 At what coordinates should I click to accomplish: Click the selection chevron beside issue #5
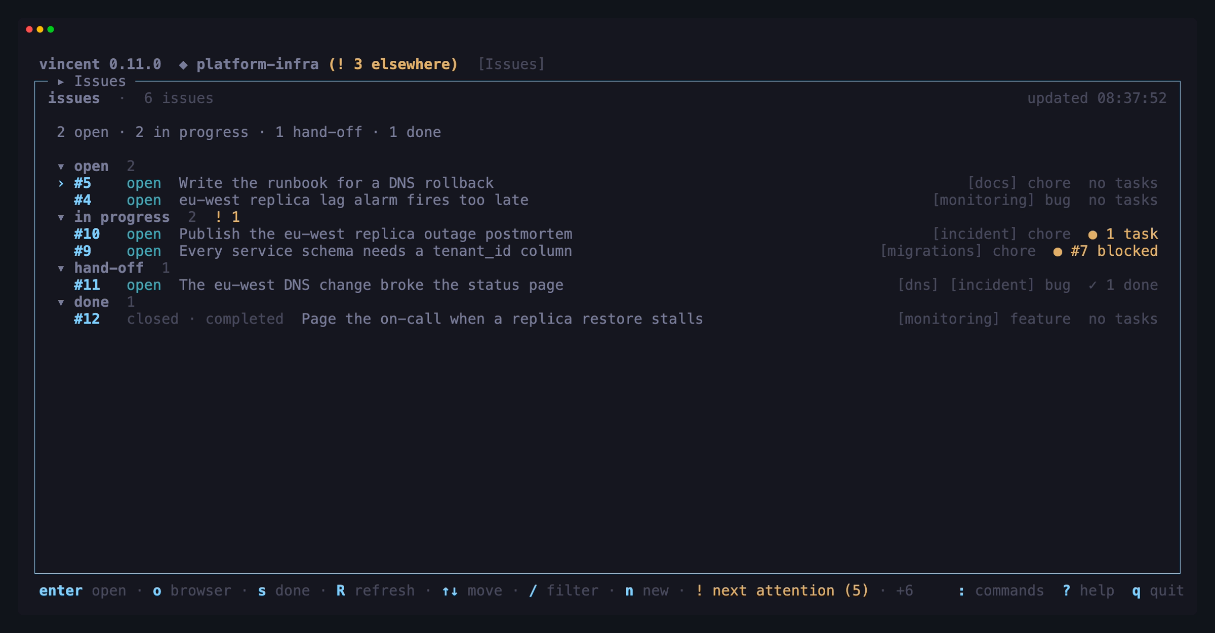tap(61, 183)
